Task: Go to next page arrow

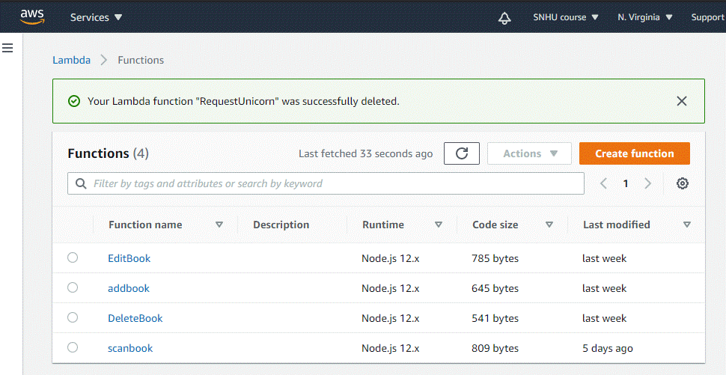Action: pos(648,183)
